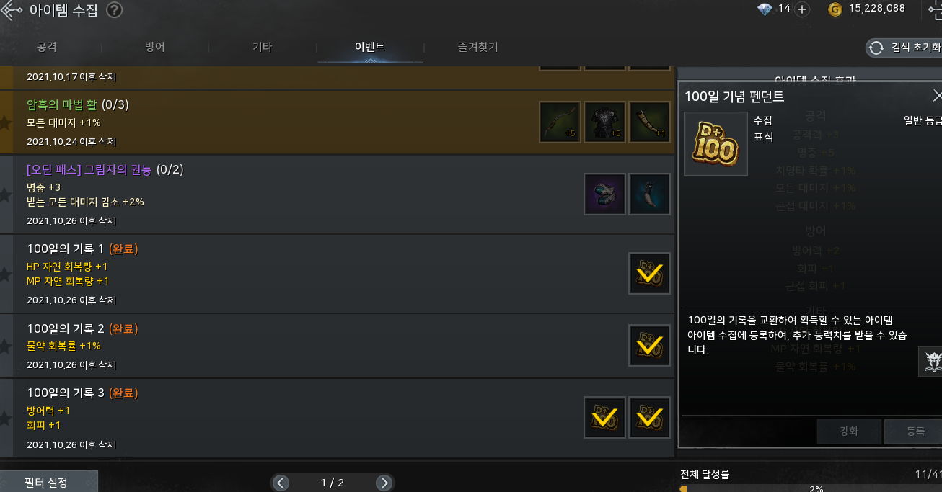
Task: Click the checked item in 100일의 기록 1
Action: (649, 274)
